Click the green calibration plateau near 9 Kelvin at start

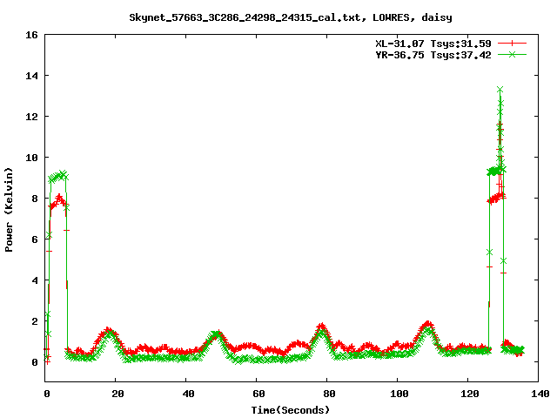point(58,176)
